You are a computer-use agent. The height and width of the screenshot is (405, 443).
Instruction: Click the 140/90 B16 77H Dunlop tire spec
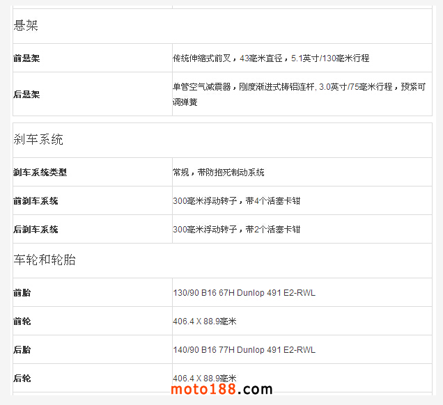click(x=244, y=350)
